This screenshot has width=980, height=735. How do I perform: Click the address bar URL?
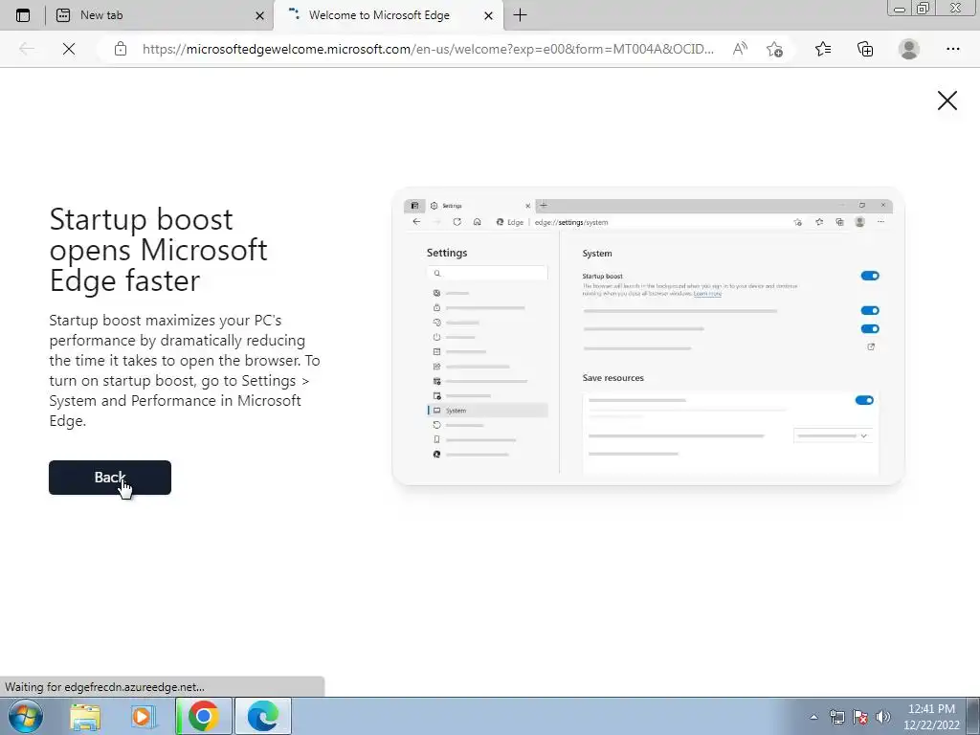(428, 49)
